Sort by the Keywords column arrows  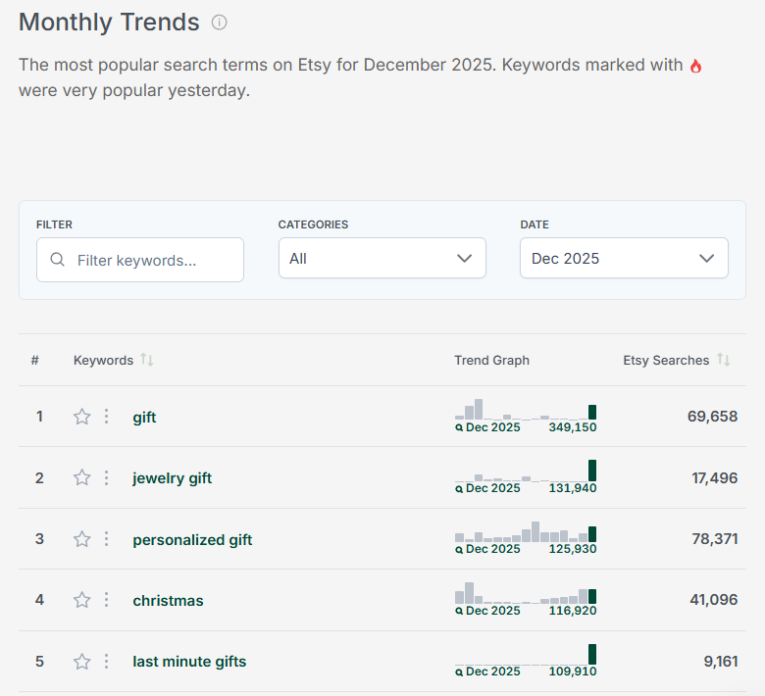(147, 360)
